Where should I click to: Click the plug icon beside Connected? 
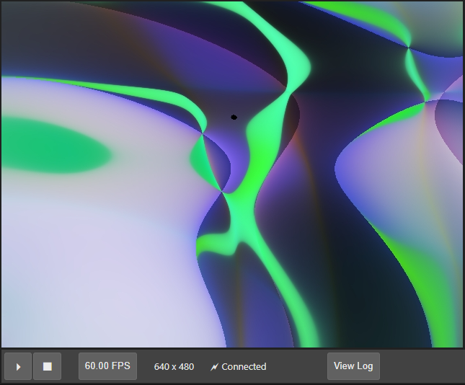[214, 367]
